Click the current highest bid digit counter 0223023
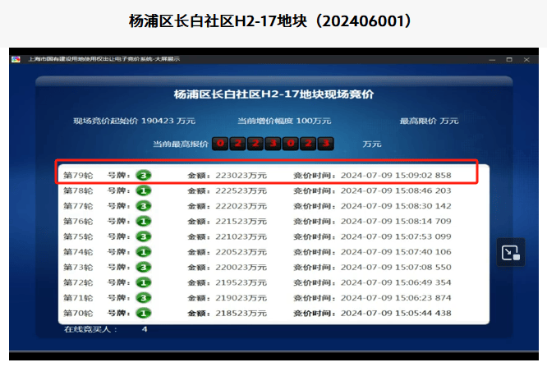 click(x=273, y=144)
